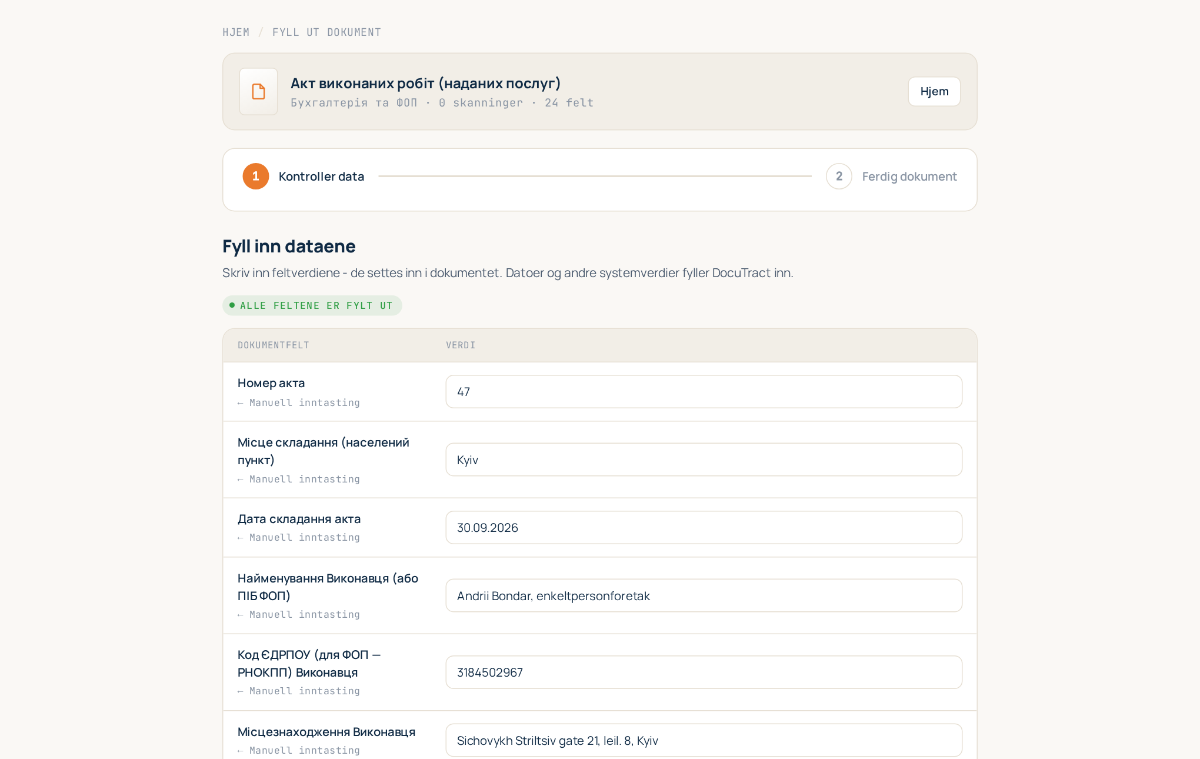This screenshot has width=1200, height=759.
Task: Click the Акт виконаних робіт title
Action: click(x=426, y=83)
